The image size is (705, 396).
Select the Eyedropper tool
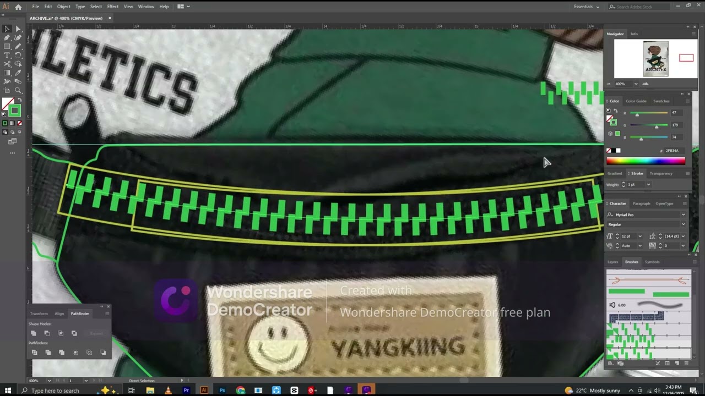click(x=18, y=73)
